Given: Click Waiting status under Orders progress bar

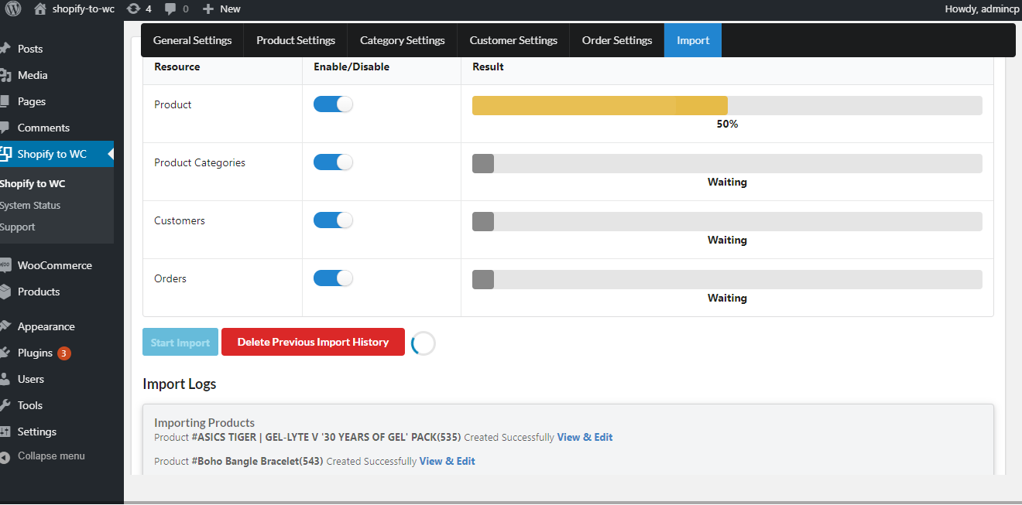Looking at the screenshot, I should [727, 298].
